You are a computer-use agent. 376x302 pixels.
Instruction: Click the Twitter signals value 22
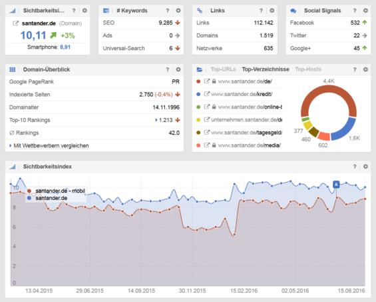[357, 35]
